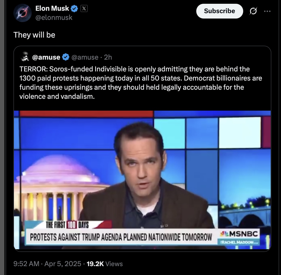Image resolution: width=281 pixels, height=275 pixels.
Task: Click the 'The First 100 Days' video banner
Action: coord(67,225)
